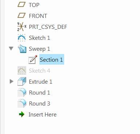
Task: Select the Round 3 label
Action: tap(39, 103)
